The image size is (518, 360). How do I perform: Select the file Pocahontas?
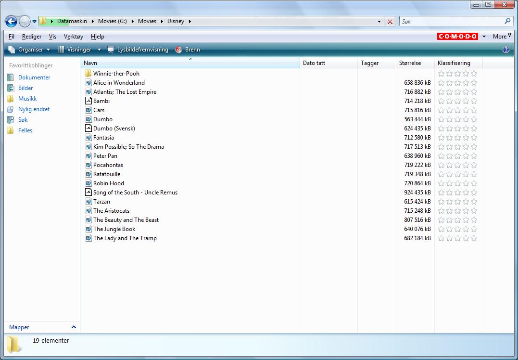(x=108, y=165)
